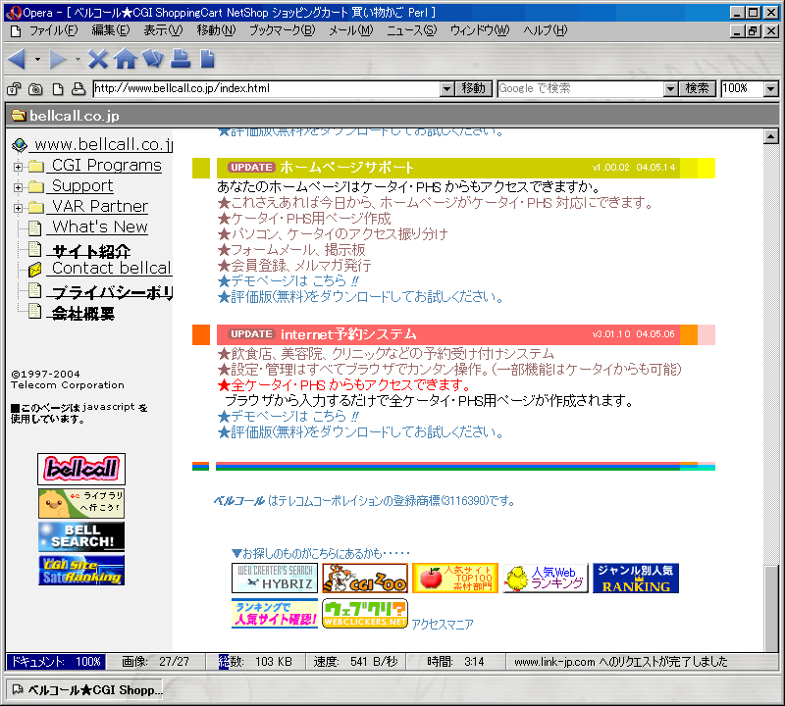Screen dimensions: 785x706
Task: Open the chick ライブラリ banner
Action: [81, 503]
